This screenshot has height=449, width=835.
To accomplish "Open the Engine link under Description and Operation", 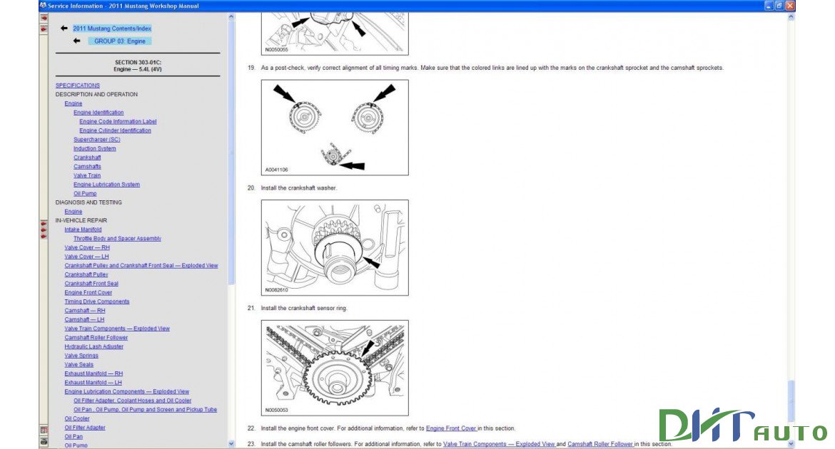I will (x=74, y=103).
